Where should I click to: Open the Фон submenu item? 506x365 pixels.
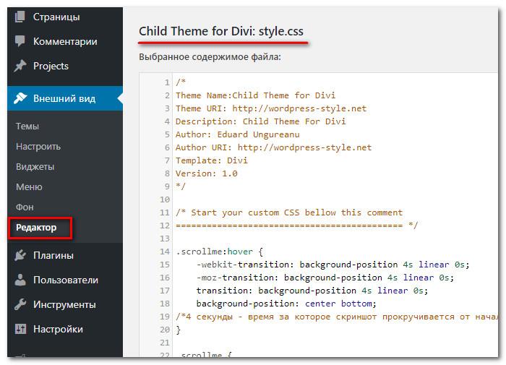pyautogui.click(x=25, y=207)
